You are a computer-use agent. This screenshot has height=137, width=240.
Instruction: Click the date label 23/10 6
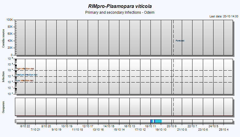(x=203, y=130)
